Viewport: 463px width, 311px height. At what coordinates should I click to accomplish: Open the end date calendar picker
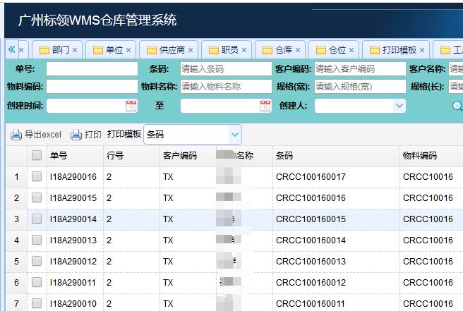pos(265,106)
